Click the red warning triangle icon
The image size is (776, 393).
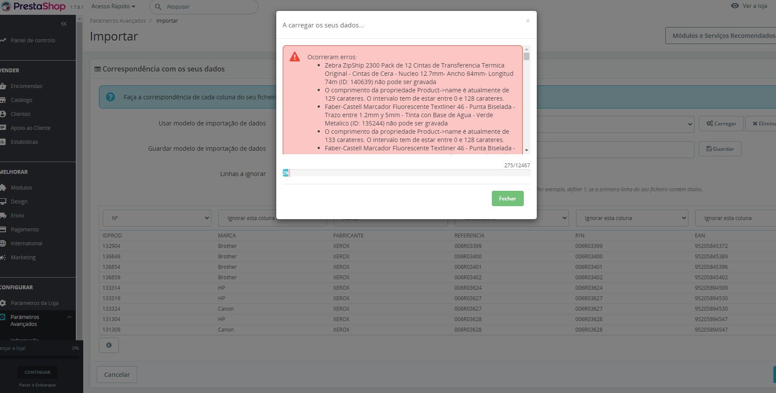tap(295, 57)
